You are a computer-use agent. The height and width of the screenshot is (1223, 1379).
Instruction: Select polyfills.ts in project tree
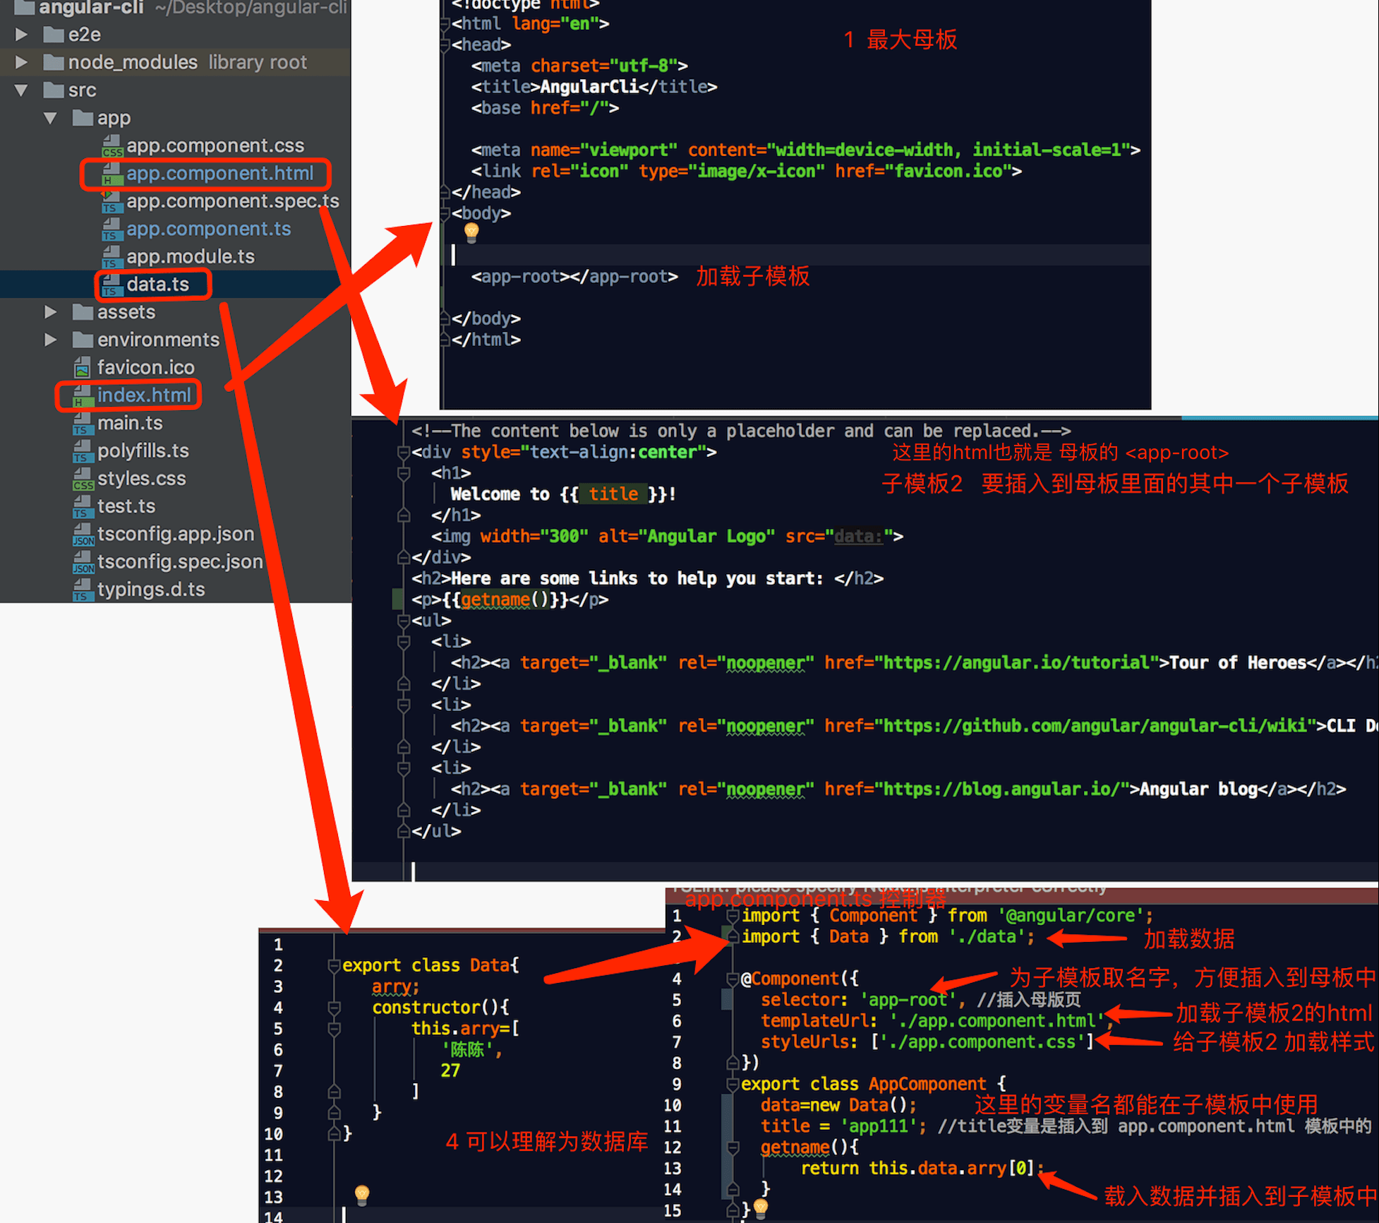coord(143,451)
